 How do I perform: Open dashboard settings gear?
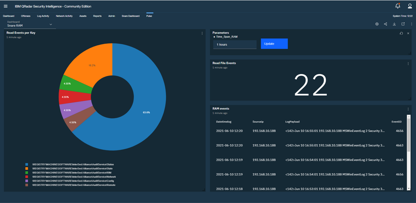tap(377, 24)
